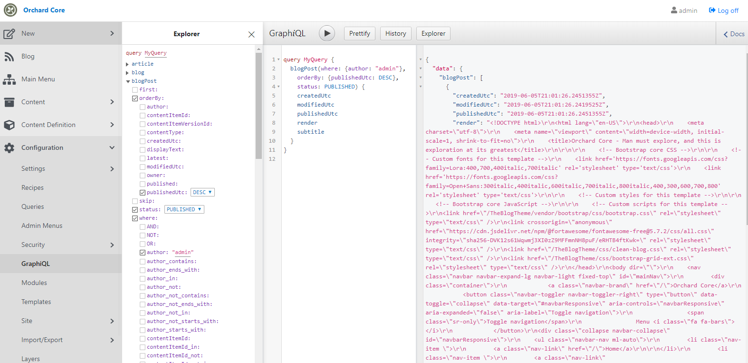
Task: Click the "admin" author value field
Action: pyautogui.click(x=183, y=252)
